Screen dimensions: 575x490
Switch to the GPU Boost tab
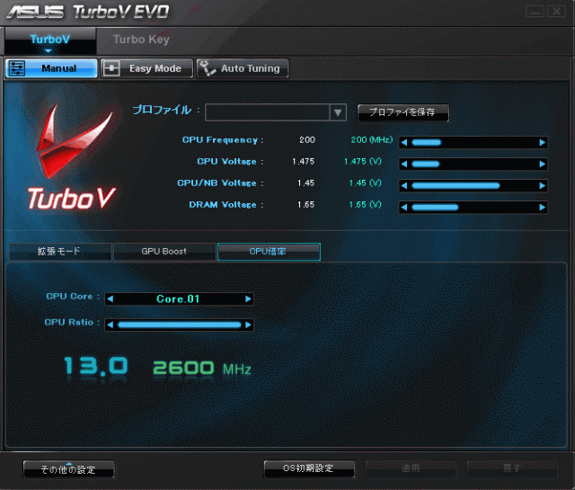coord(164,252)
